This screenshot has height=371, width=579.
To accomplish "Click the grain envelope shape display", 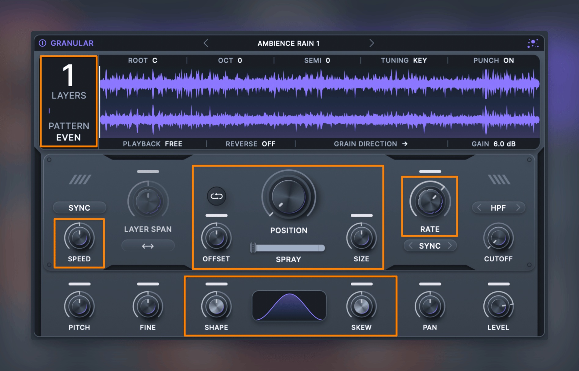I will coord(289,306).
